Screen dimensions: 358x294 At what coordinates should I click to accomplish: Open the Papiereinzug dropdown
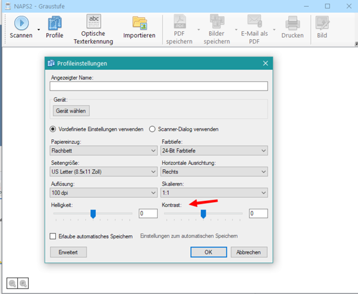click(x=104, y=151)
